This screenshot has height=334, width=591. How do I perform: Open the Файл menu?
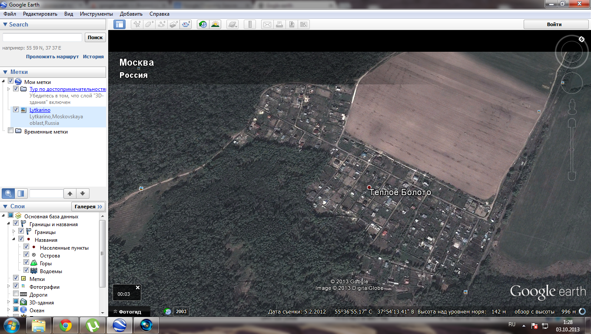(x=9, y=14)
